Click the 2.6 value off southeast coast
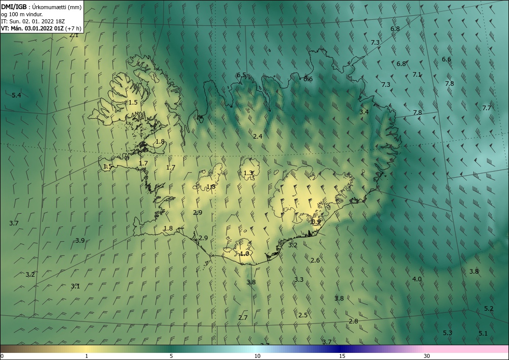The height and width of the screenshot is (360, 509). [315, 260]
